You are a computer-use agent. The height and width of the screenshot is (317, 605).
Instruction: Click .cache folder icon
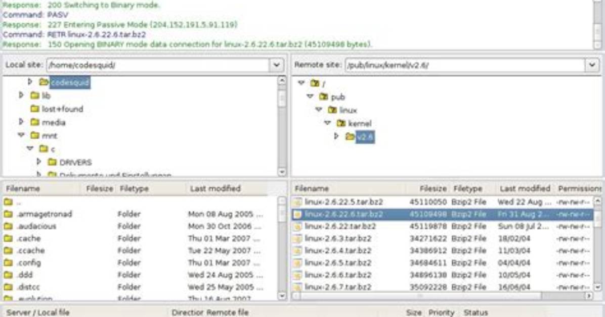click(8, 238)
